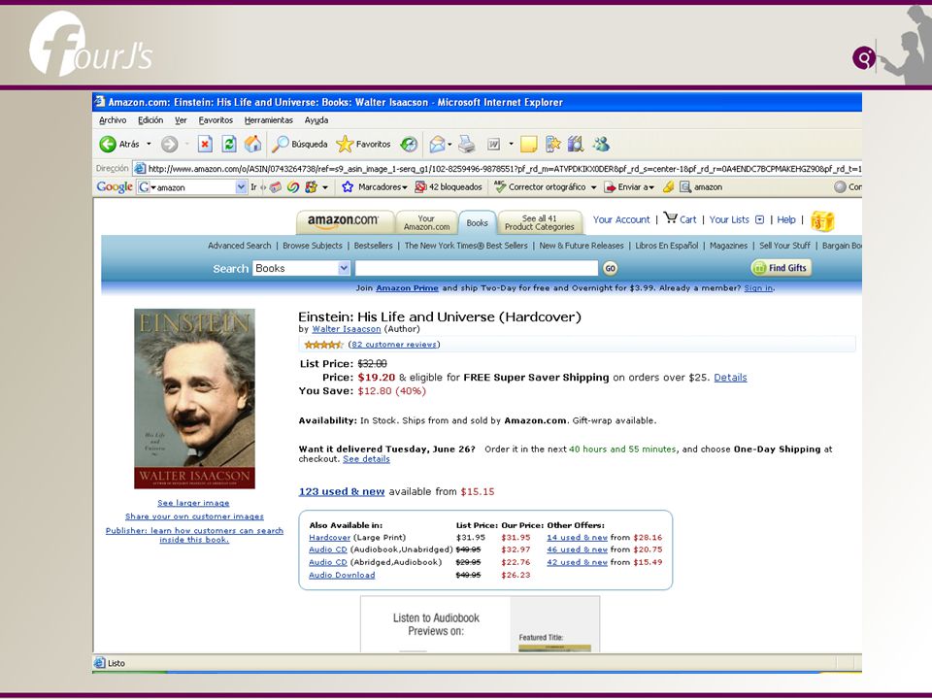The height and width of the screenshot is (699, 932).
Task: Open the Herramientas menu
Action: 269,120
